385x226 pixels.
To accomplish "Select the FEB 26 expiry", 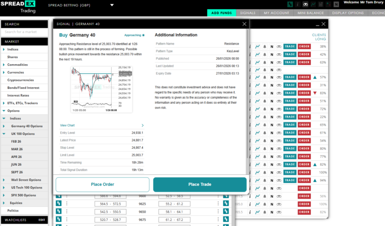I will coord(16,142).
